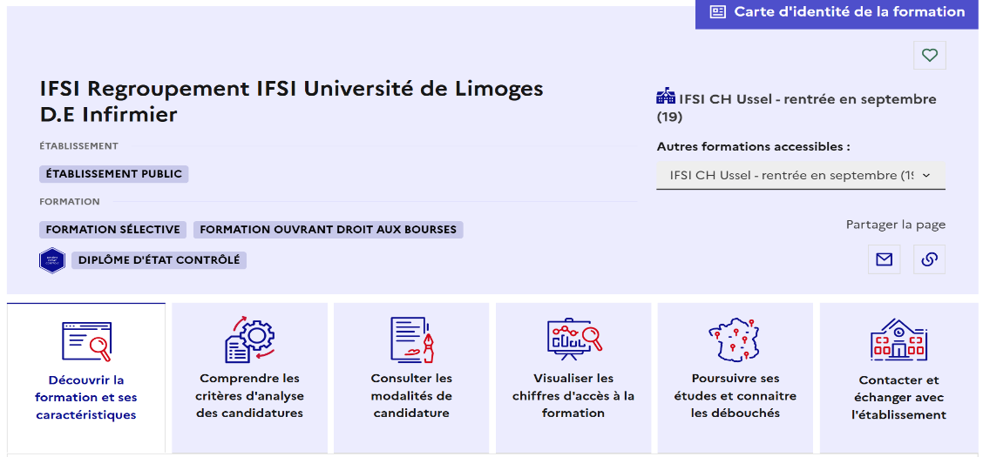Open Poursuivre ses études et débouchés tab
This screenshot has height=457, width=983.
tap(735, 395)
